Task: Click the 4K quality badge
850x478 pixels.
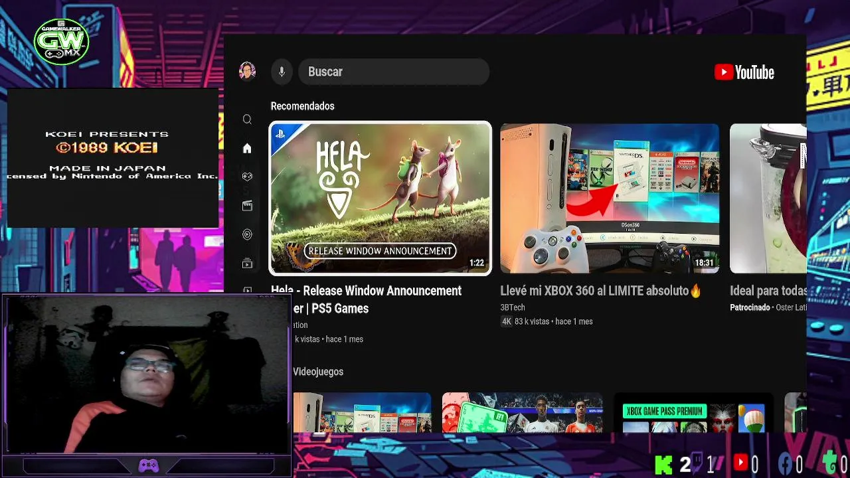Action: click(506, 321)
